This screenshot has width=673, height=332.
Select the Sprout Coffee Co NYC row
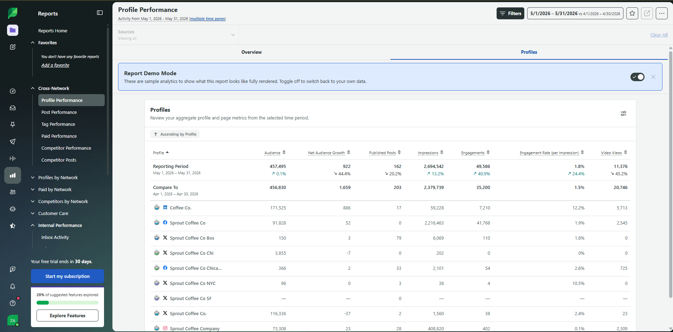pyautogui.click(x=390, y=283)
